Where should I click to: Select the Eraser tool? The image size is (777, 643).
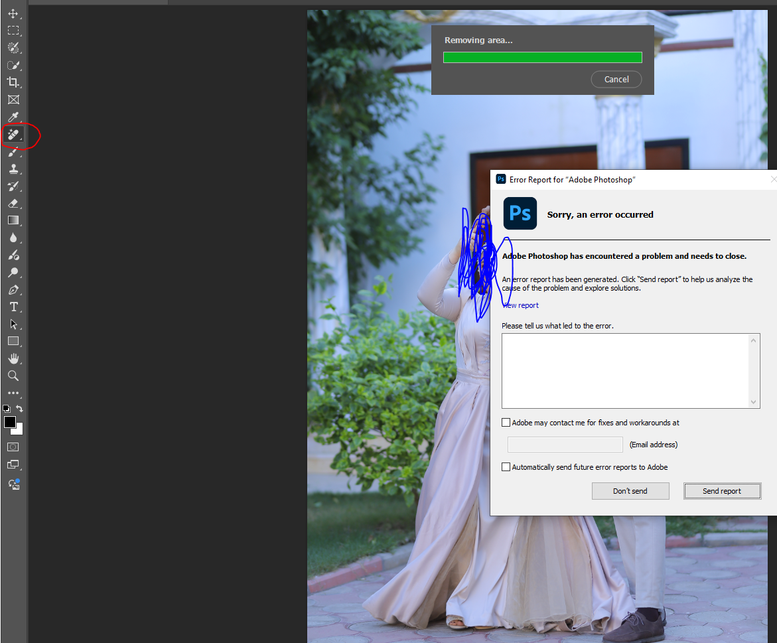[13, 203]
